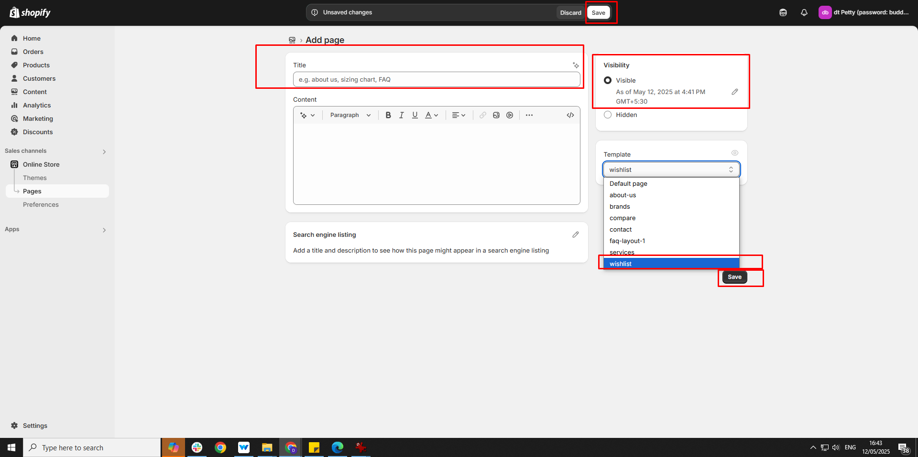Viewport: 918px width, 457px height.
Task: Open Products in the sidebar
Action: [x=36, y=65]
